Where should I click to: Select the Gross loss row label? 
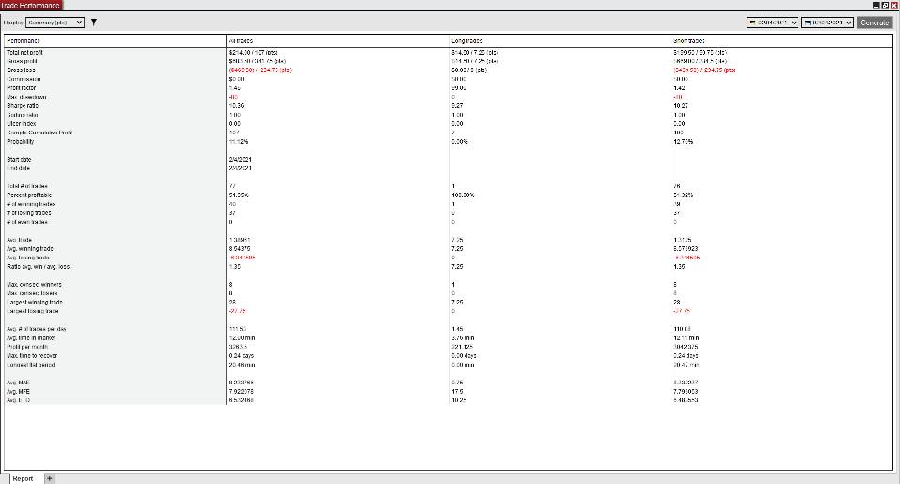pyautogui.click(x=21, y=70)
